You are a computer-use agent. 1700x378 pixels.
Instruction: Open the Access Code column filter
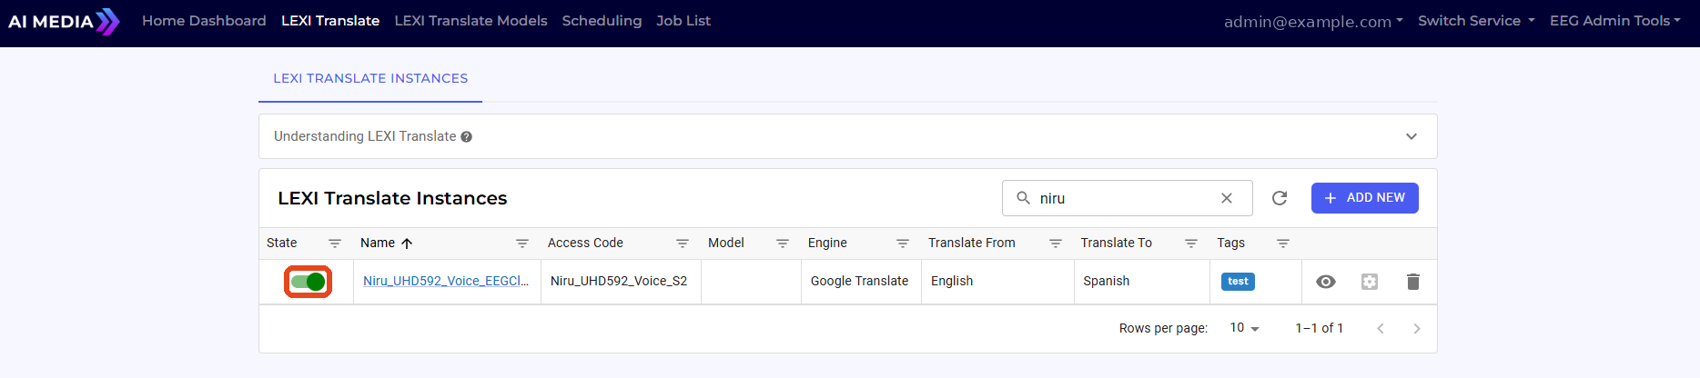(x=683, y=244)
